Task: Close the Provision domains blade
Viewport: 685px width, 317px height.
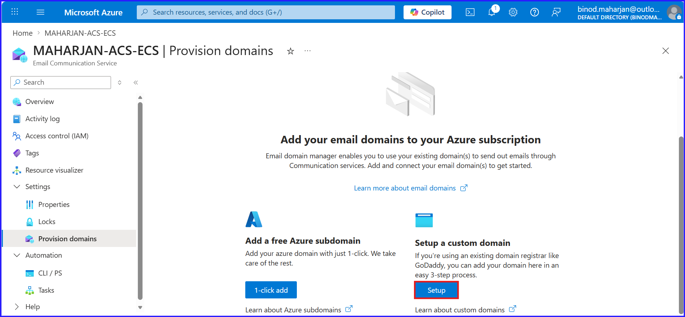Action: click(x=666, y=51)
